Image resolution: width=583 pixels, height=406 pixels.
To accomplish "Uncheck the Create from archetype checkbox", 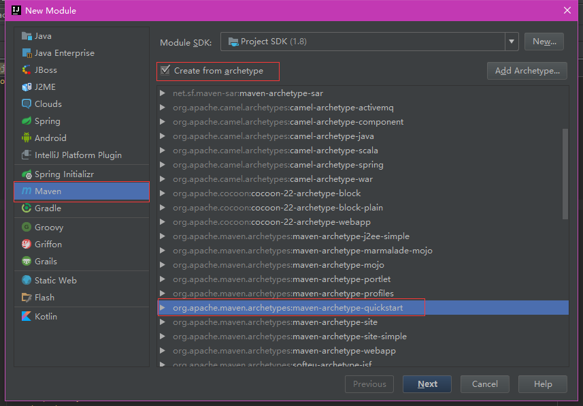I will click(x=165, y=70).
